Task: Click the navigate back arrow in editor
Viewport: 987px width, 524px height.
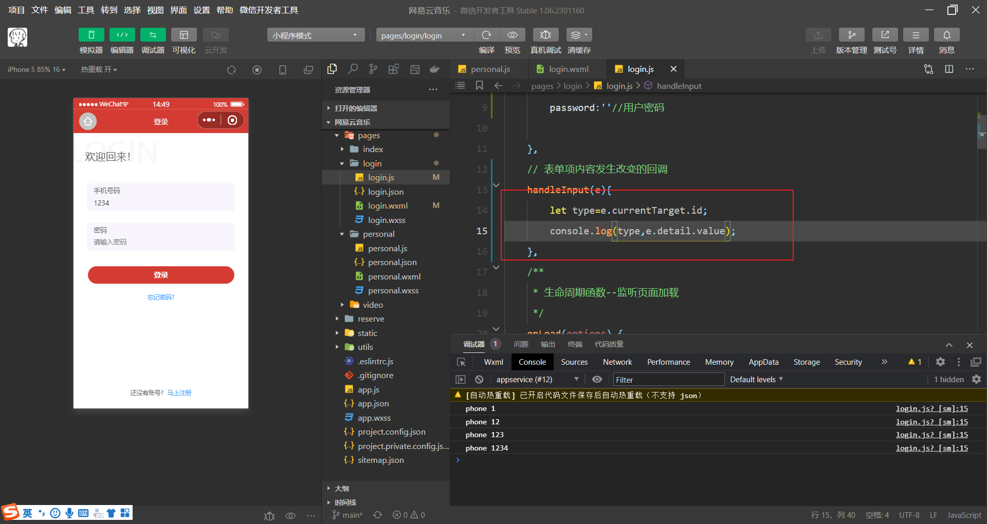Action: (498, 85)
